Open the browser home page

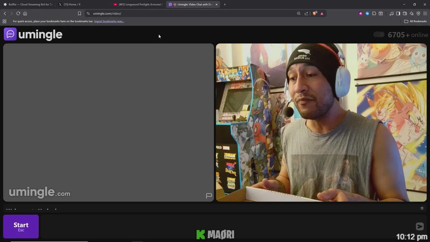(25, 13)
